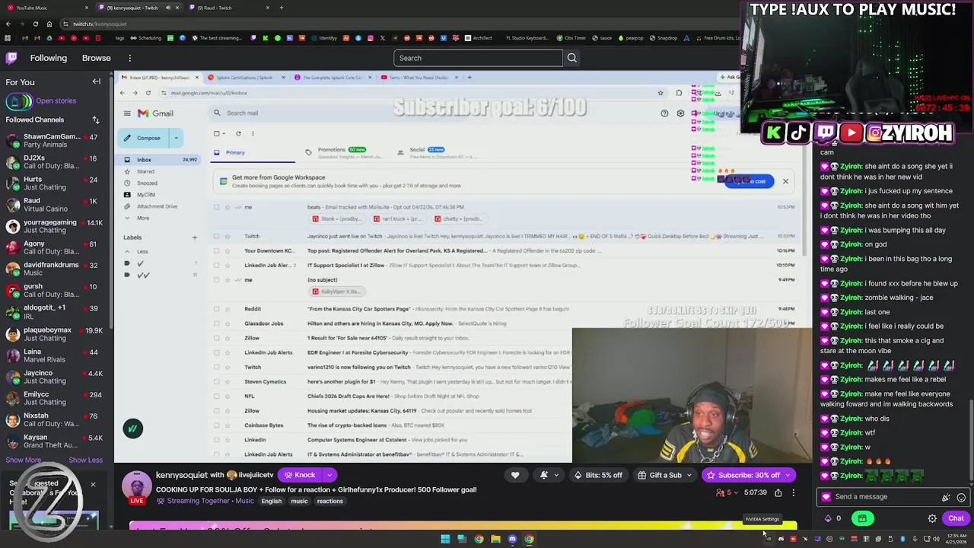Open a new browser tab
Screen dimensions: 974x548
[282, 8]
